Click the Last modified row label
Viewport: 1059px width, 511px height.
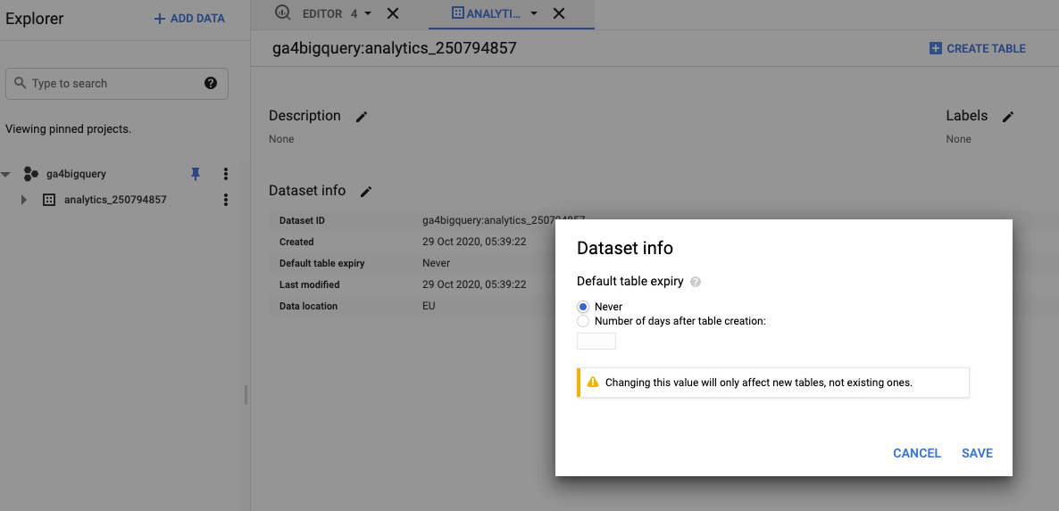pyautogui.click(x=309, y=284)
